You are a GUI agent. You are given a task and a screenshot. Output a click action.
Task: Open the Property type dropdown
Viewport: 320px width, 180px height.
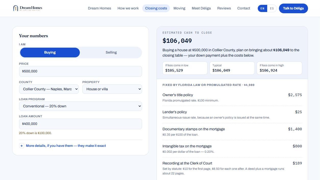(112, 89)
